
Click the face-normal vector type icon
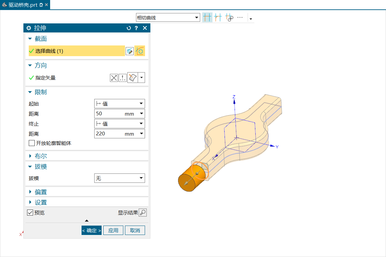pyautogui.click(x=133, y=78)
